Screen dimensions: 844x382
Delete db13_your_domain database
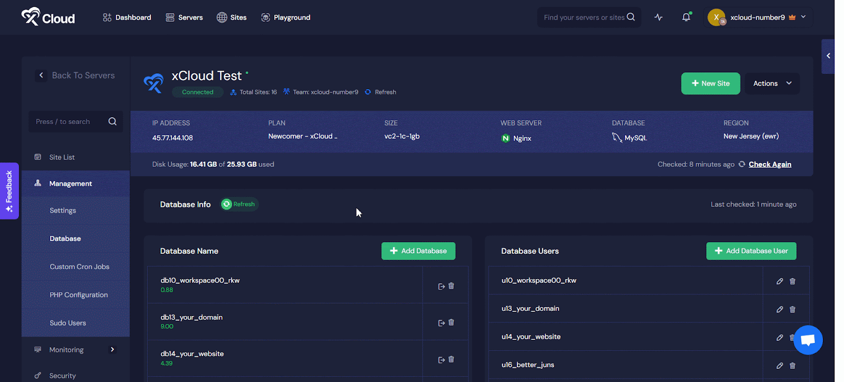[451, 322]
